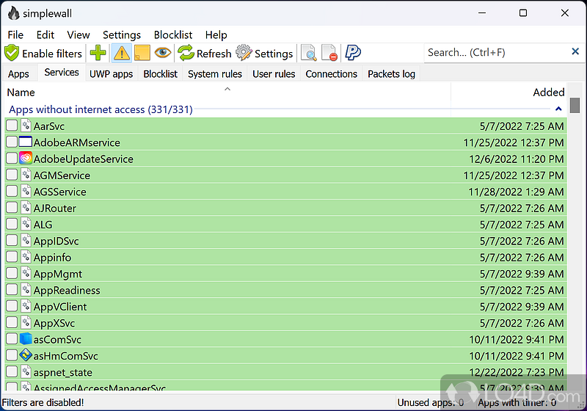Click the vertical scrollbar thumb
Screen dimensions: 587x411
[x=575, y=106]
